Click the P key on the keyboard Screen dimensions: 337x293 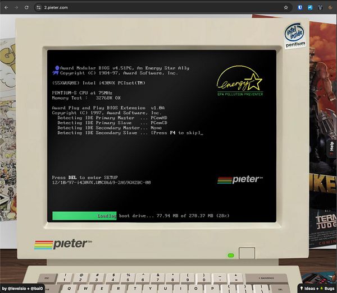click(x=212, y=289)
